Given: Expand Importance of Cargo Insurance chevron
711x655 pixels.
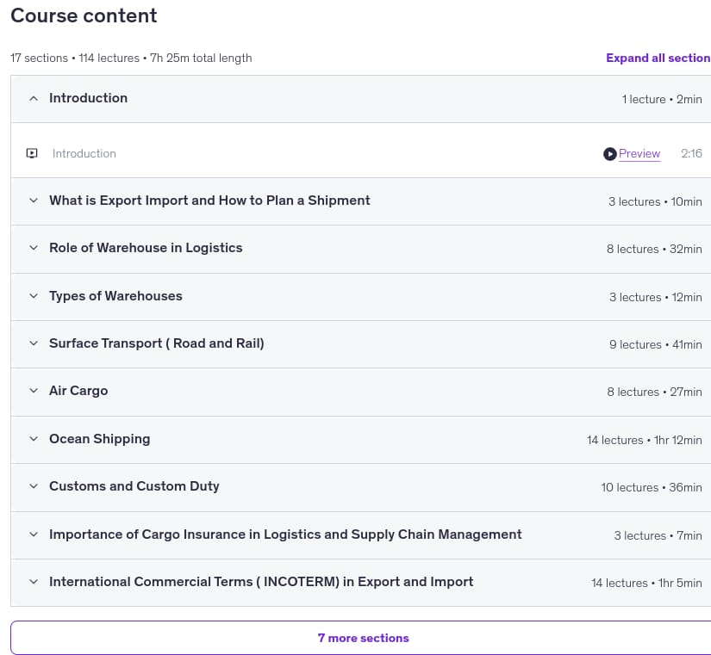Looking at the screenshot, I should [34, 535].
